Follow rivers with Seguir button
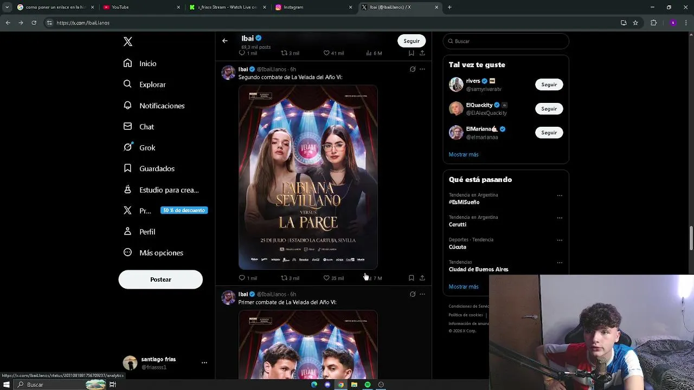This screenshot has width=694, height=390. (x=549, y=84)
